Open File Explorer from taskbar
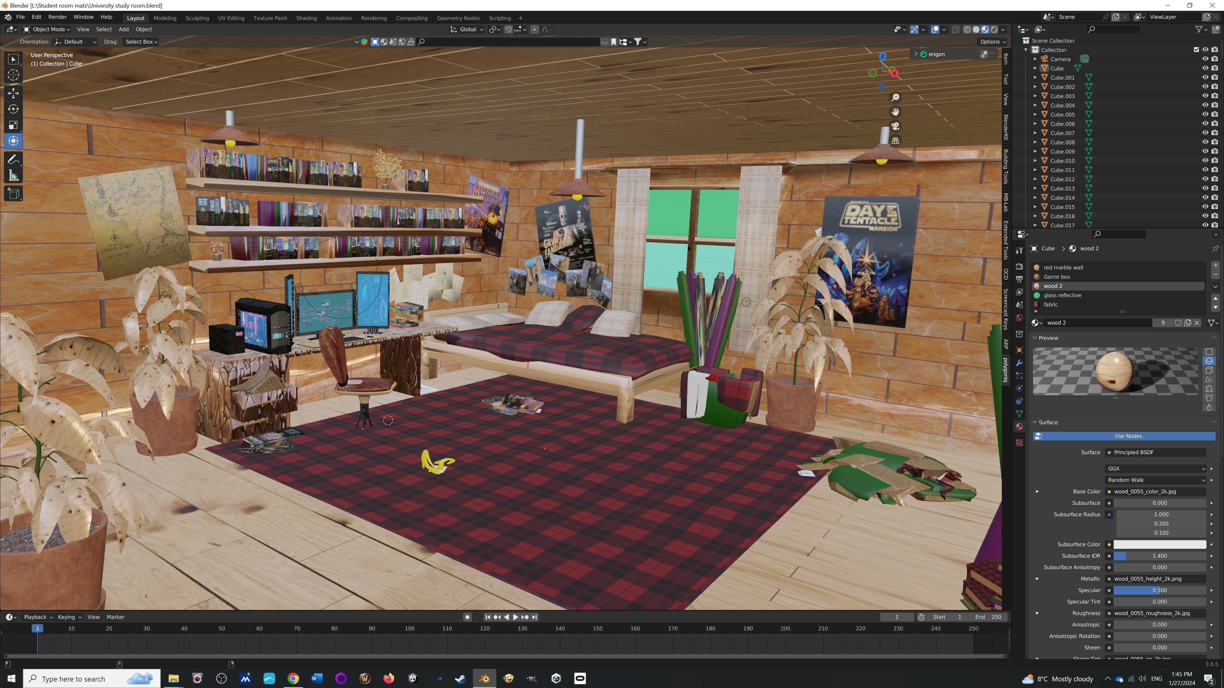Image resolution: width=1224 pixels, height=688 pixels. [173, 678]
